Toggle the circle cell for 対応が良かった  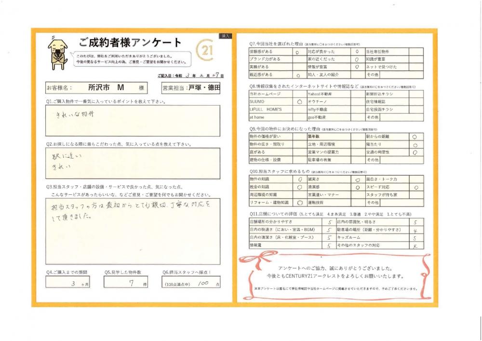pyautogui.click(x=358, y=52)
